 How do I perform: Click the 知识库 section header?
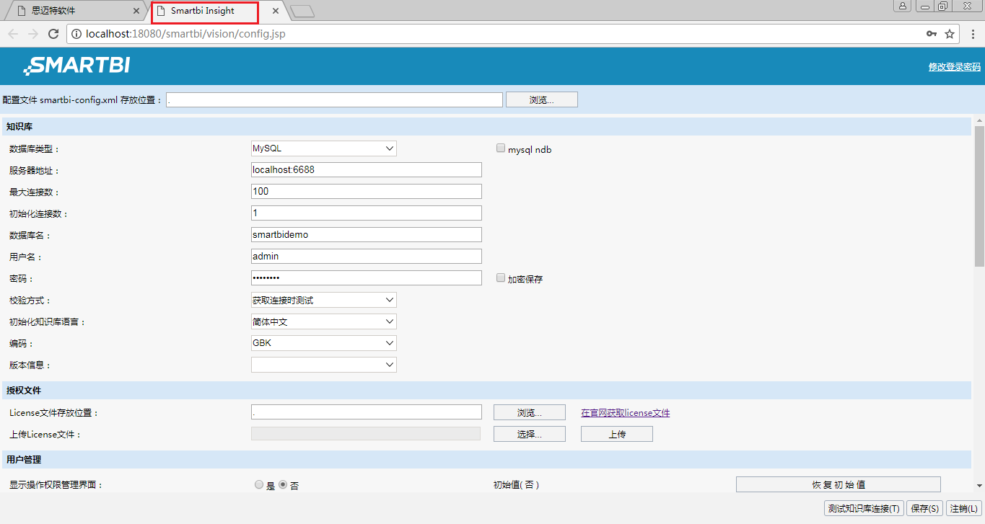(x=486, y=127)
